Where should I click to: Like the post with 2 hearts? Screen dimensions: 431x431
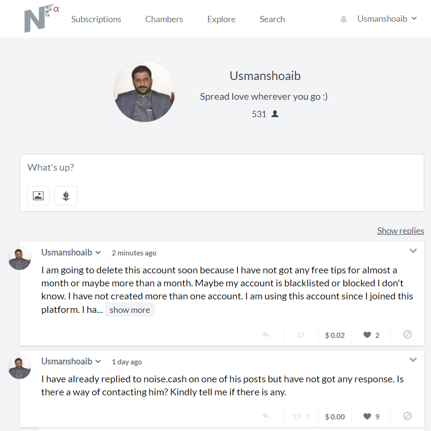(367, 335)
